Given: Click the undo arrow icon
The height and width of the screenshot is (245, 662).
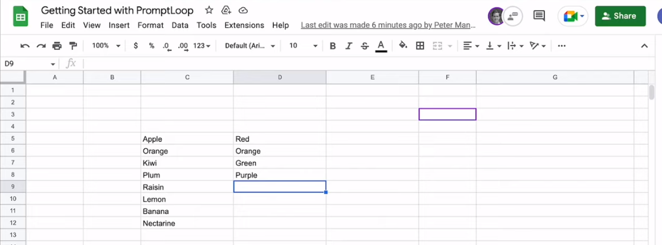Looking at the screenshot, I should (25, 46).
